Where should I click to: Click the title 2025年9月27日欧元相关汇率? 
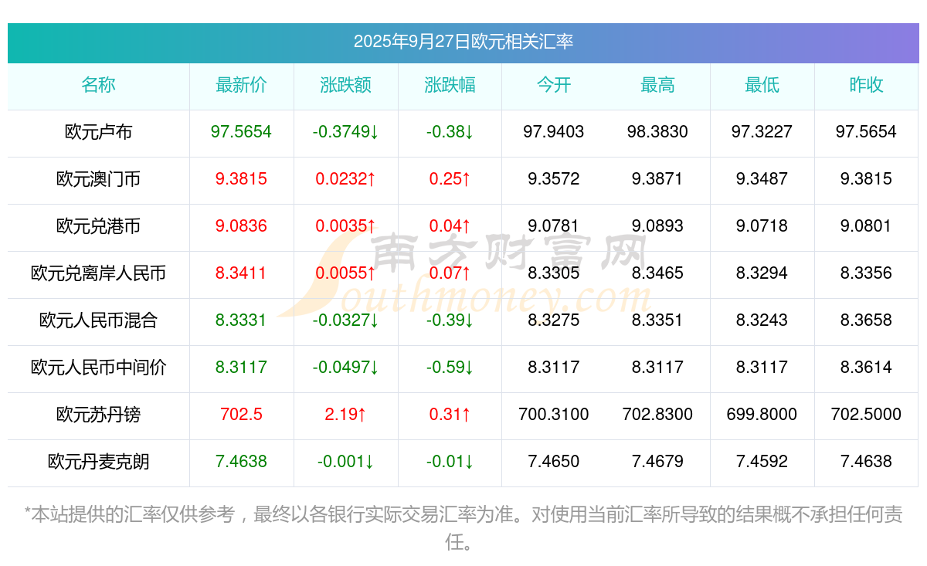[x=463, y=42]
